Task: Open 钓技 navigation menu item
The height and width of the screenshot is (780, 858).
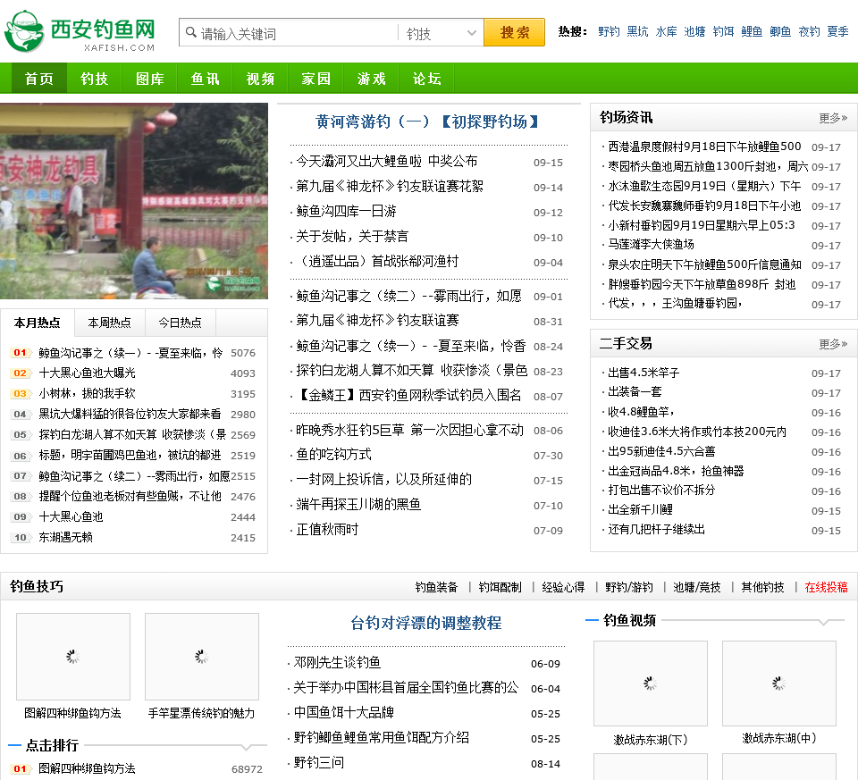Action: (94, 79)
